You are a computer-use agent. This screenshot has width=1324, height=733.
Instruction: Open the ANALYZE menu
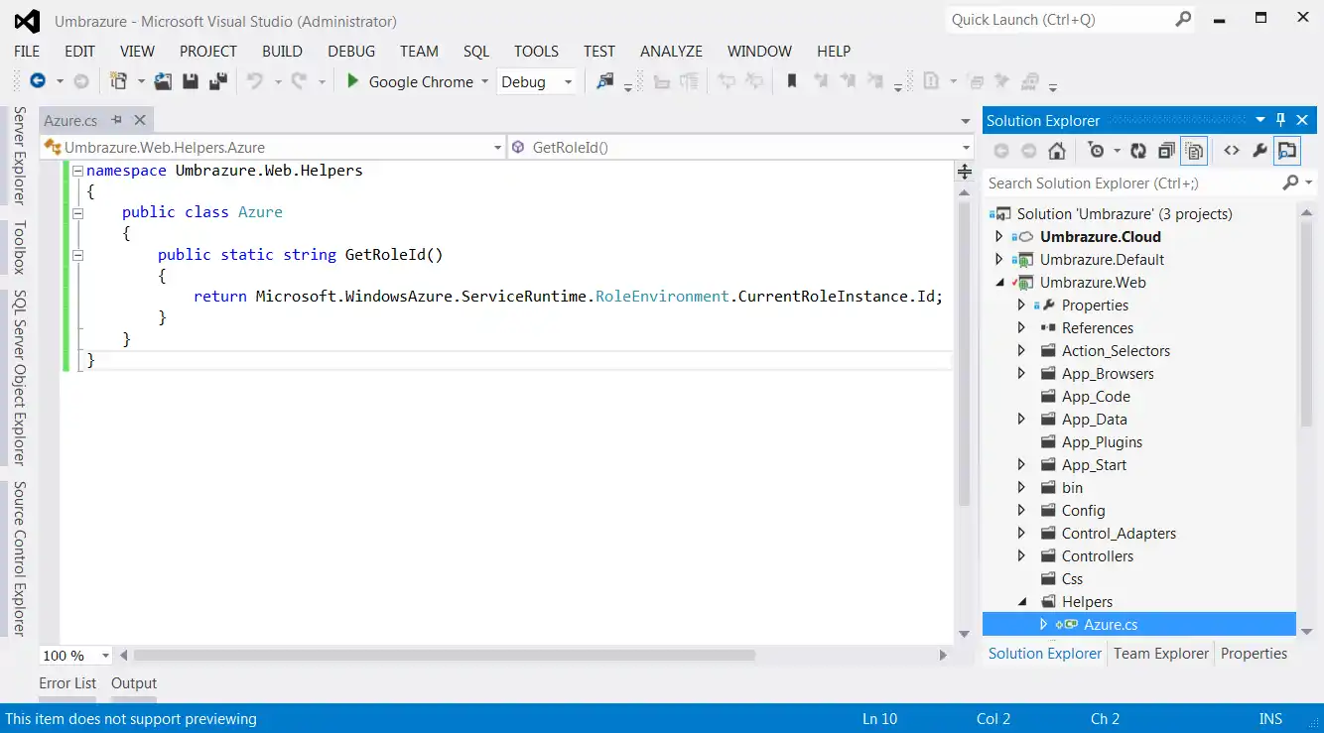pyautogui.click(x=671, y=52)
